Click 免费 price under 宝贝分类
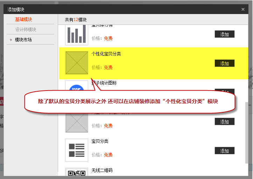 pyautogui.click(x=108, y=155)
